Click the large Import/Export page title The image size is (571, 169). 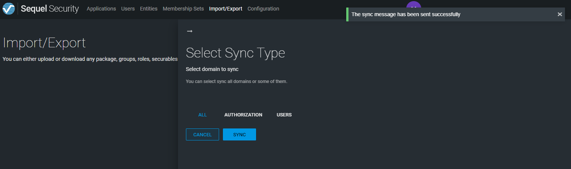(x=44, y=43)
